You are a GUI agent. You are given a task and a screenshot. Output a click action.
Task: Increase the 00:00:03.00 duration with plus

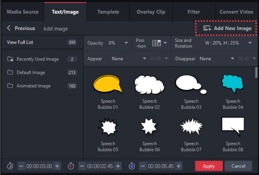pos(58,166)
